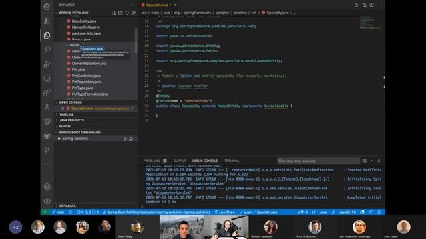
Task: Click springframework in the breadcrumb path
Action: [x=198, y=13]
